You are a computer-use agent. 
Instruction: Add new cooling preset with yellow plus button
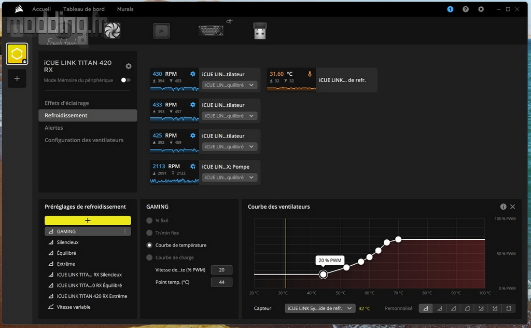click(88, 221)
